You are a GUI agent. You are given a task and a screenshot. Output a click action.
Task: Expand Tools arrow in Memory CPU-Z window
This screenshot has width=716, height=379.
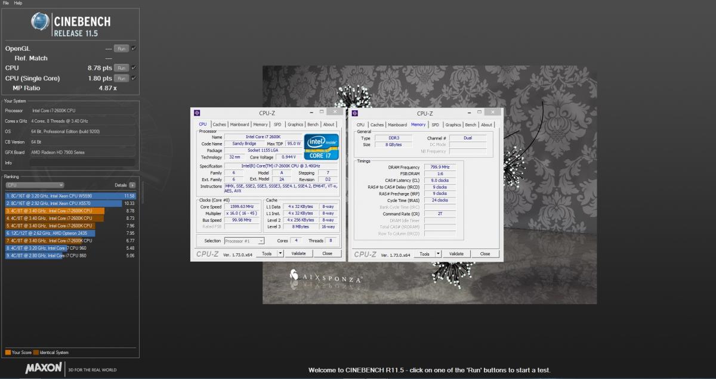click(x=438, y=254)
